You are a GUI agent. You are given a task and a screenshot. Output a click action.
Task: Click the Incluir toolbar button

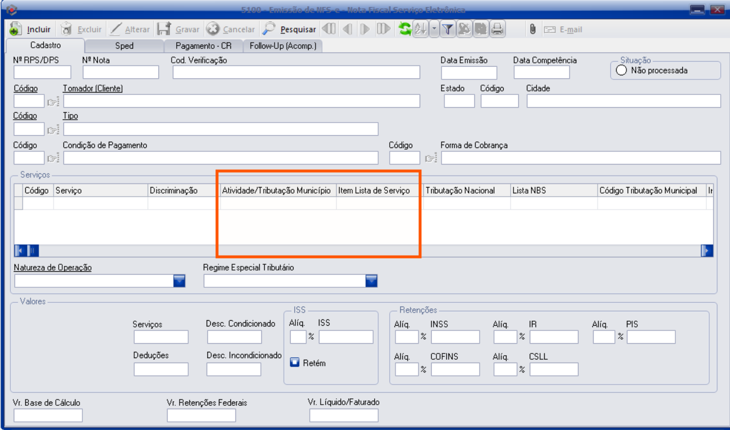[x=31, y=29]
